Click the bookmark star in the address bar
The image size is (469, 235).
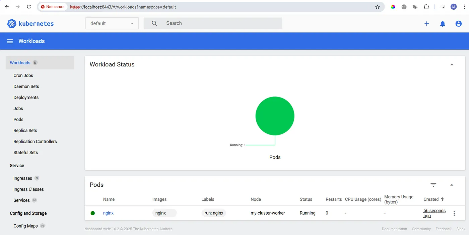click(378, 7)
